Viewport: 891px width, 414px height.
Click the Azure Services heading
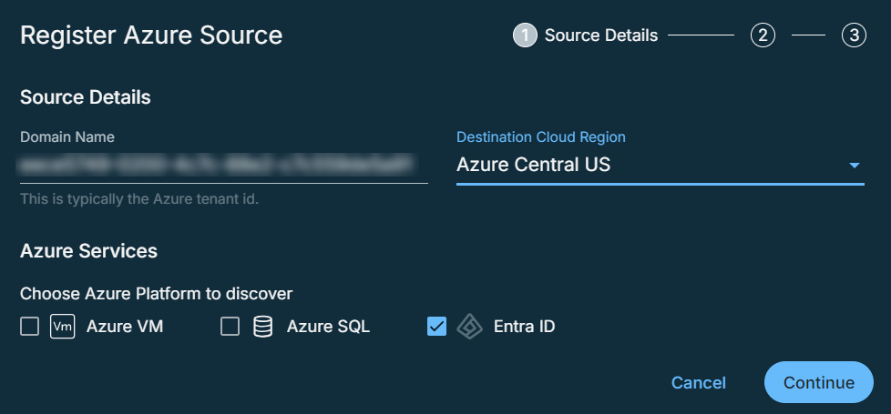click(x=88, y=251)
